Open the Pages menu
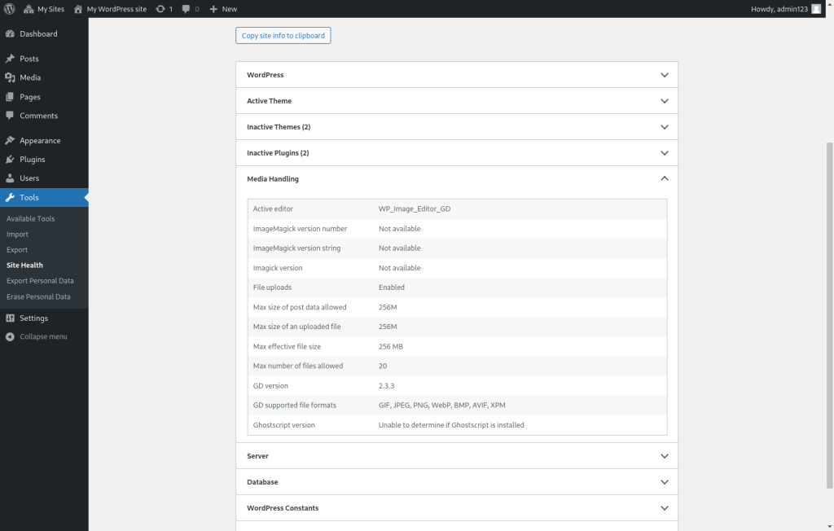Screen dimensions: 834x531 click(30, 97)
